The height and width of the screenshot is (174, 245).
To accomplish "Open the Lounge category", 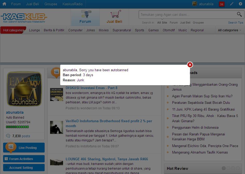I will pos(34,30).
